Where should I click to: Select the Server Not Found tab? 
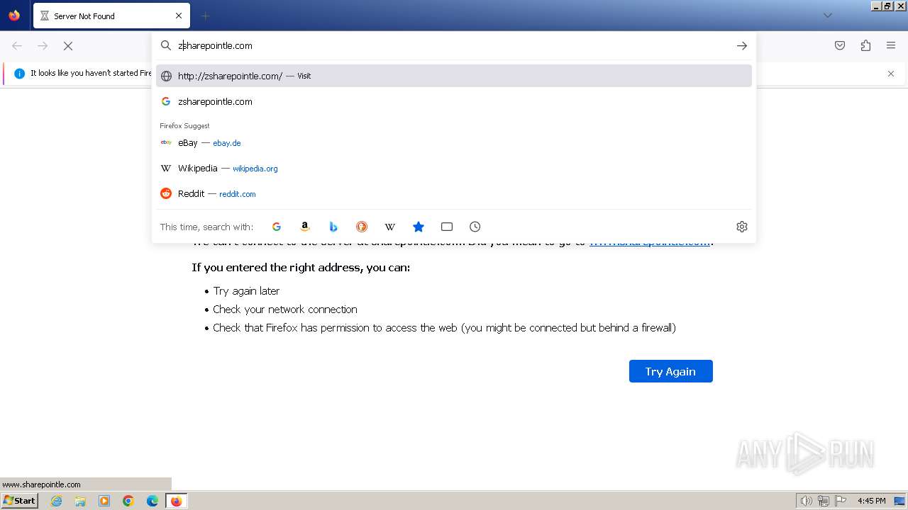point(111,16)
